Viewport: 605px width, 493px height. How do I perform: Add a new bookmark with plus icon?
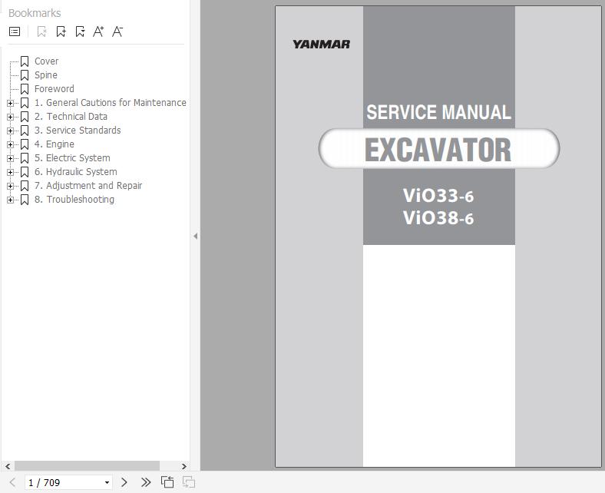pyautogui.click(x=61, y=31)
